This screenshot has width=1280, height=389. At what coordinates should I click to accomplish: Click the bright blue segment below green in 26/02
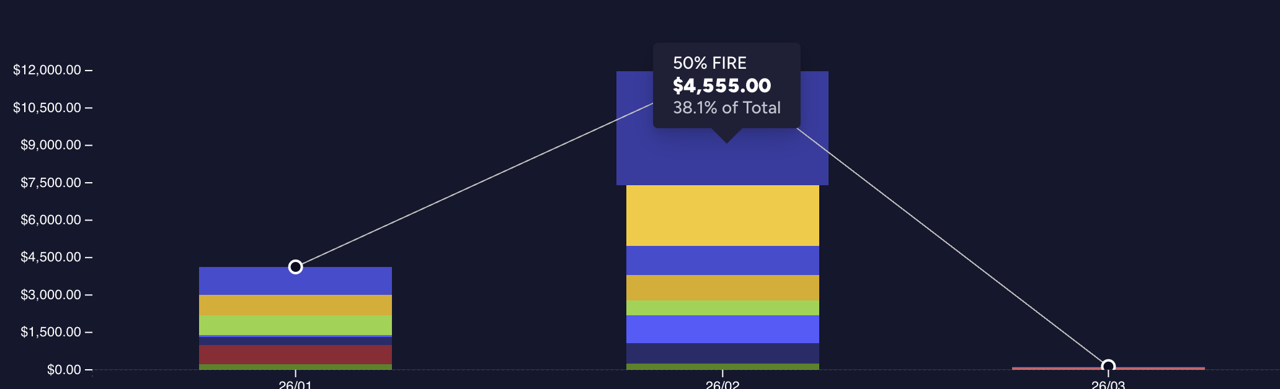pyautogui.click(x=722, y=329)
